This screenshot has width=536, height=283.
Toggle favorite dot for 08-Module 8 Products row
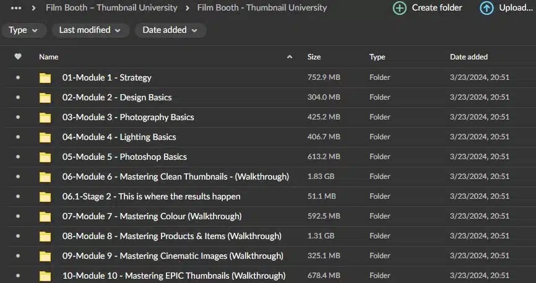tap(18, 237)
